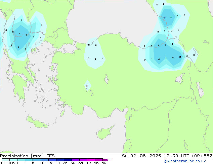Click the 'Precipitation' title word
This screenshot has height=164, width=213.
coord(14,156)
